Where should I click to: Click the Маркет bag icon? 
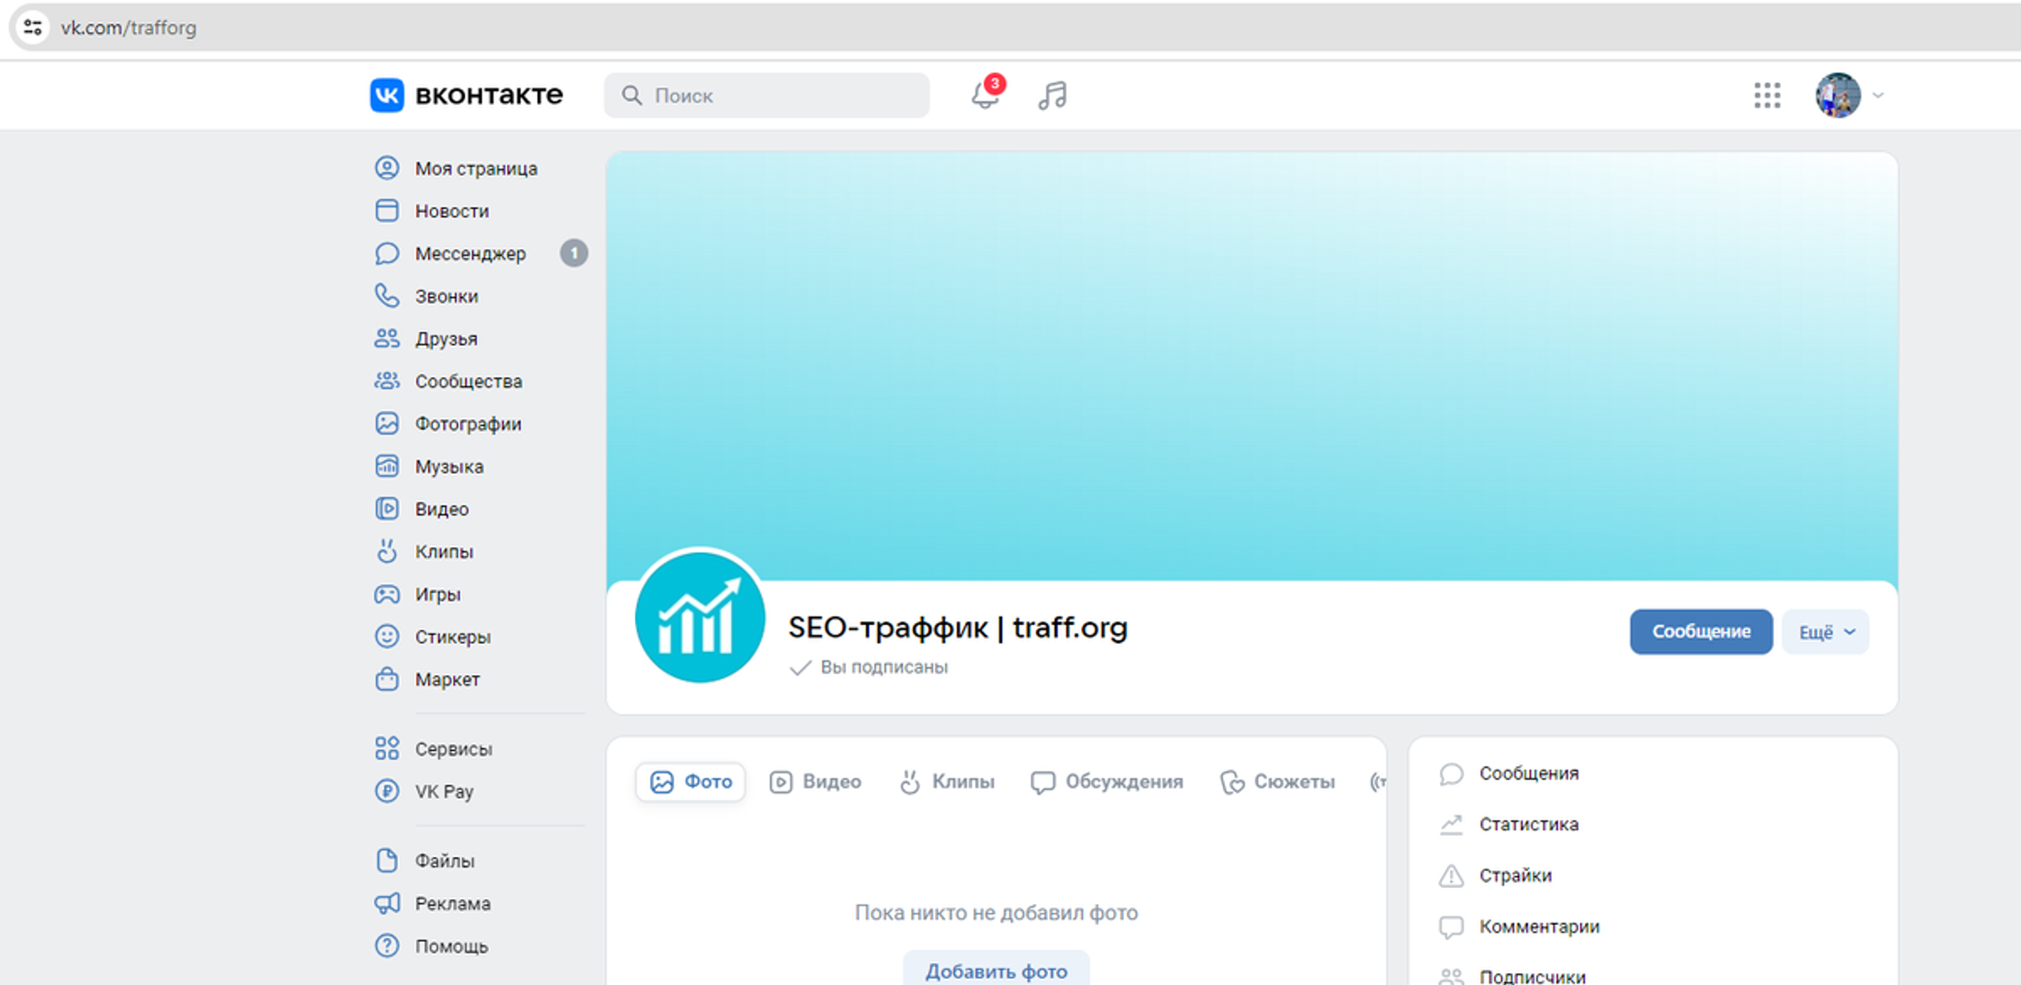(387, 679)
